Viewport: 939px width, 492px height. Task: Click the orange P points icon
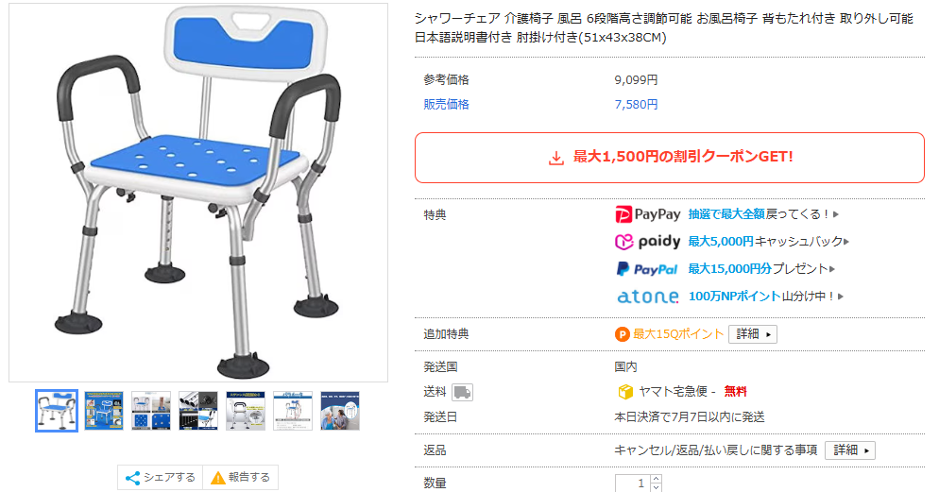click(623, 334)
